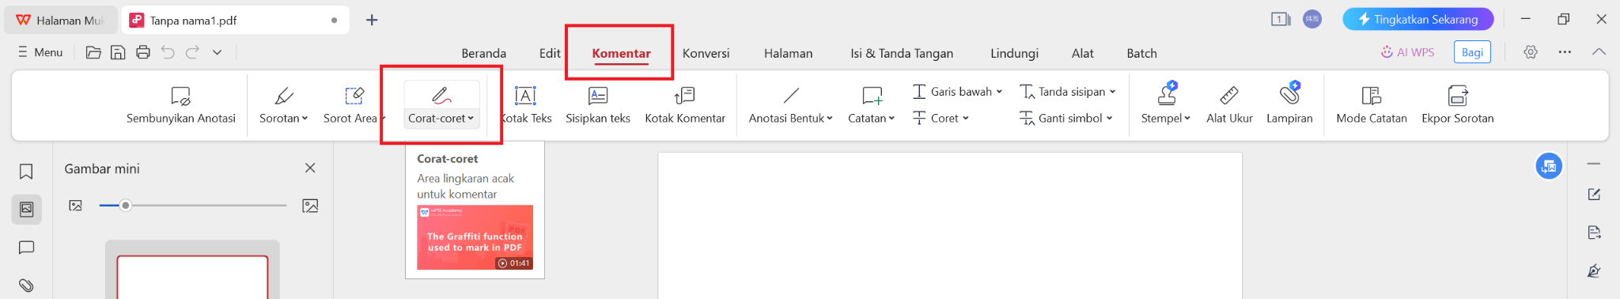Open more options ellipsis menu
This screenshot has width=1620, height=299.
point(1565,52)
